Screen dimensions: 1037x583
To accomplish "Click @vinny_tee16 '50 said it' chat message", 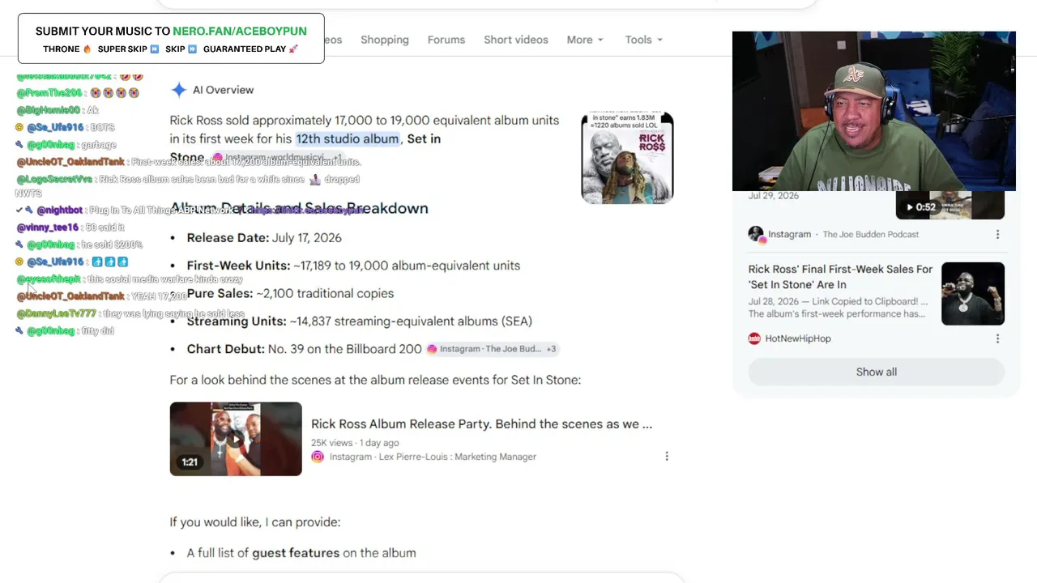I will (x=70, y=228).
